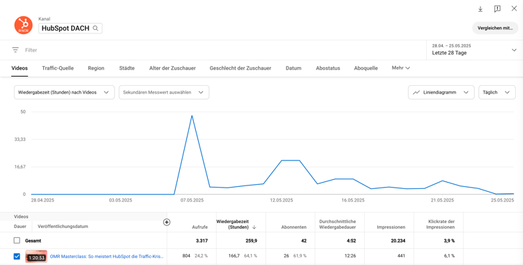523x265 pixels.
Task: Toggle the Gesamt checkbox
Action: [17, 241]
